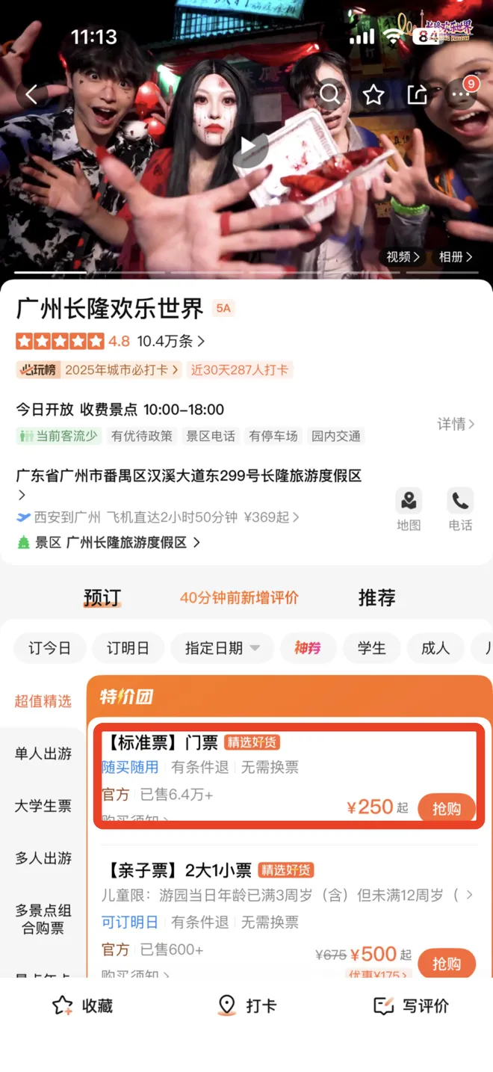Screen dimensions: 493x1072
Task: Open search with the magnifier icon
Action: point(329,95)
